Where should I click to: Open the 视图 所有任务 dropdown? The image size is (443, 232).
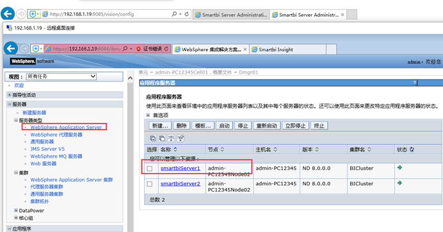pos(61,76)
